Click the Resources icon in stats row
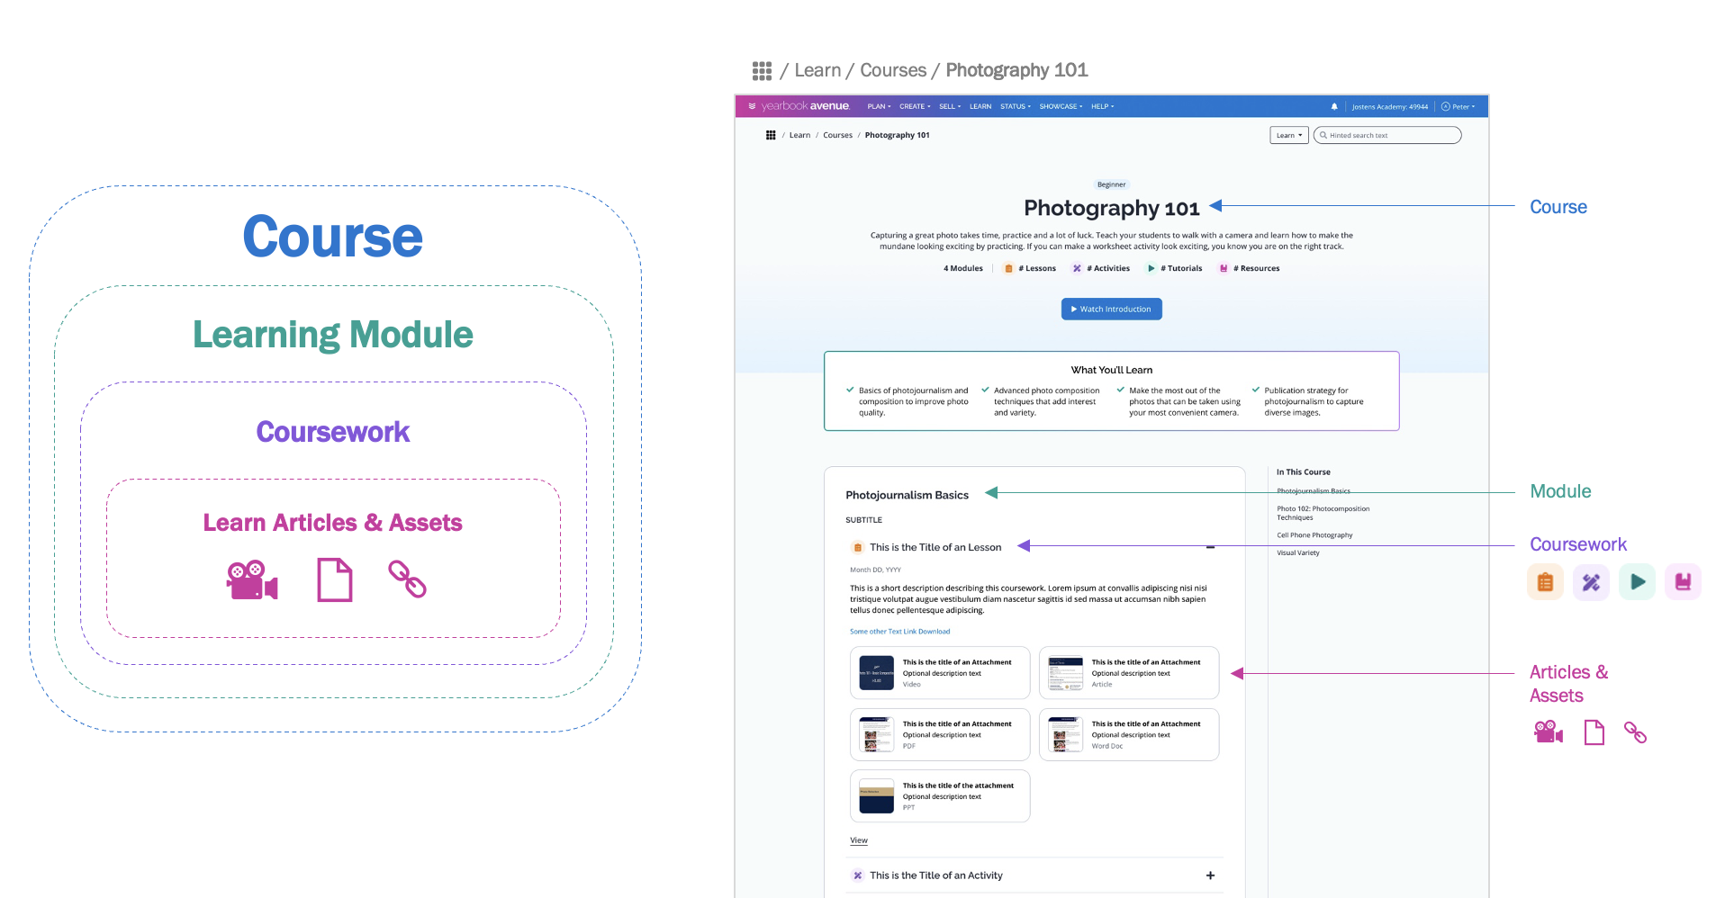Viewport: 1725px width, 898px height. (x=1224, y=268)
